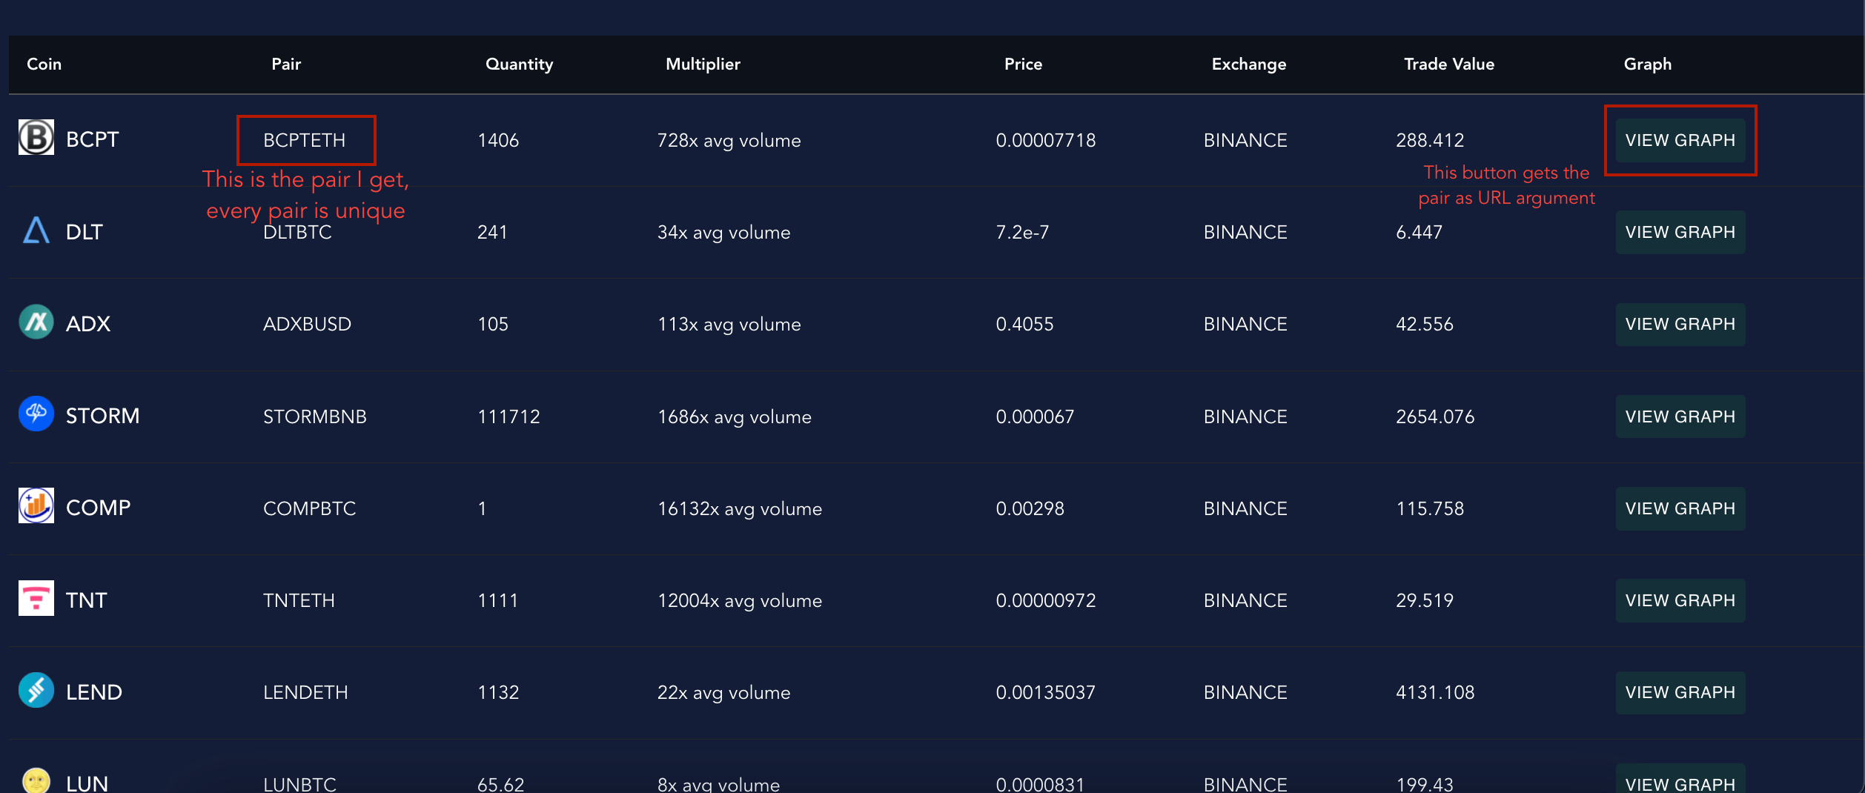Open the TNTETH graph button
Viewport: 1865px width, 793px height.
[x=1680, y=600]
